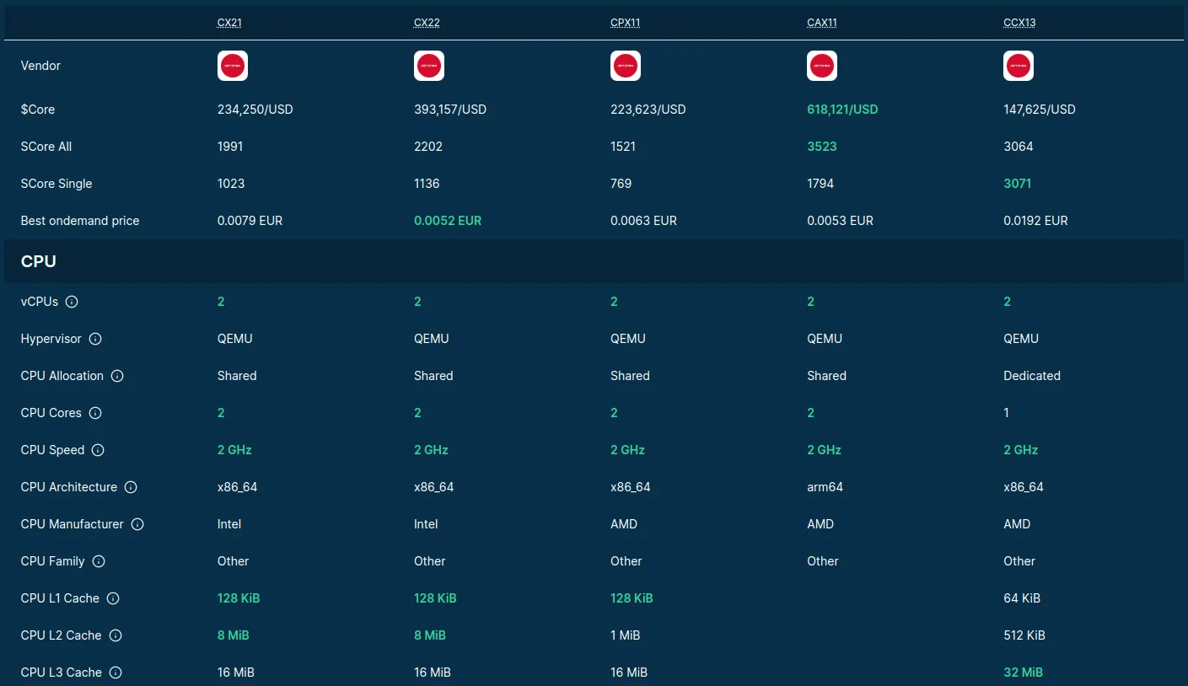Image resolution: width=1188 pixels, height=686 pixels.
Task: Select the SCore Single row label
Action: tap(56, 184)
